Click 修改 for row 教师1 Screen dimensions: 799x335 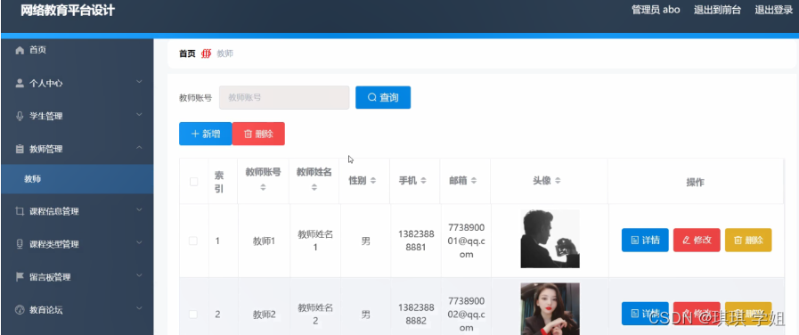[697, 241]
